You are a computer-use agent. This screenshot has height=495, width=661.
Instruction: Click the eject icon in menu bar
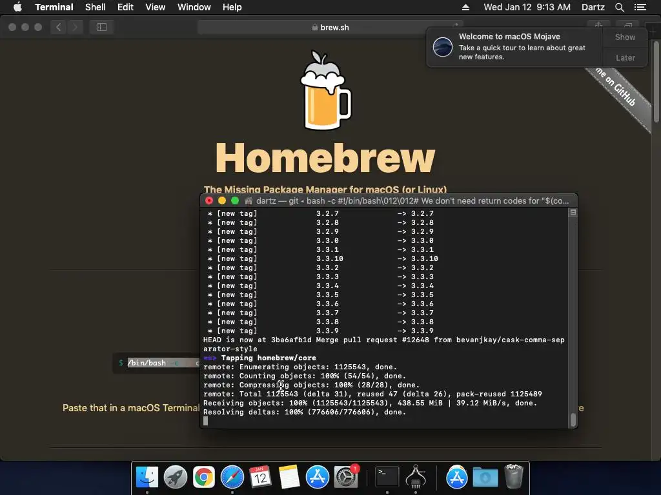(465, 7)
